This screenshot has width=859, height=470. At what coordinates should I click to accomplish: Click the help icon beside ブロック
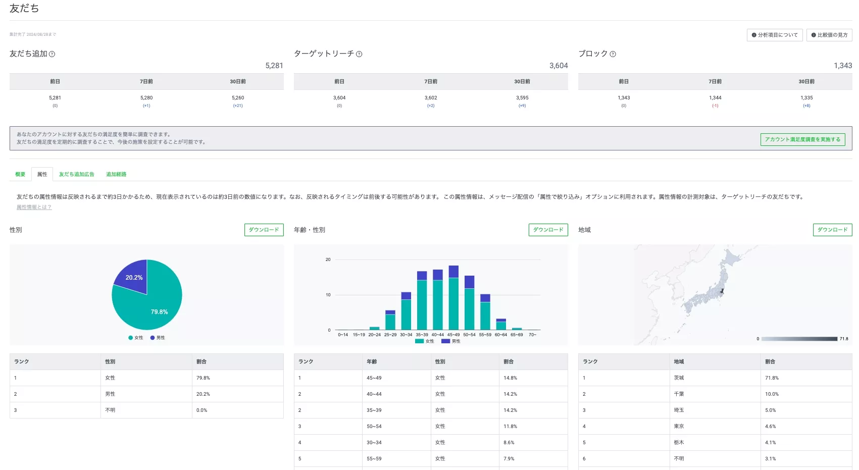[x=613, y=54]
